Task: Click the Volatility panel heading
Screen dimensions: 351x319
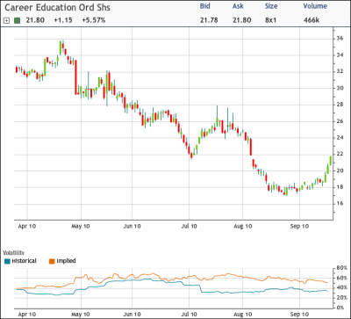Action: (x=13, y=252)
